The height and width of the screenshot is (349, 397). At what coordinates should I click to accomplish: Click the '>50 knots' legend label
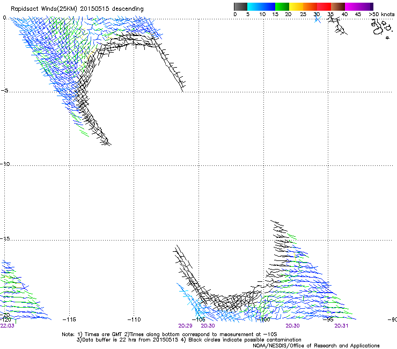(x=381, y=14)
